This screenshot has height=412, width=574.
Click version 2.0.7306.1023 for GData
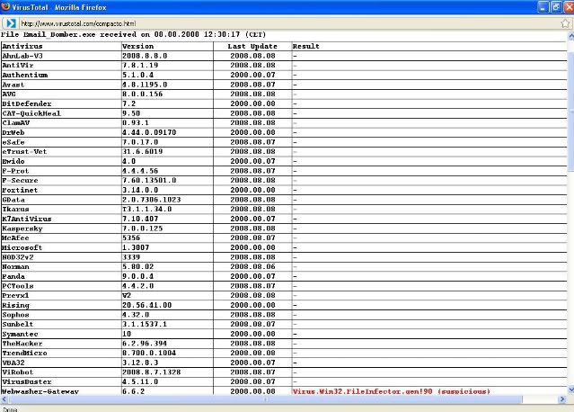(x=152, y=200)
